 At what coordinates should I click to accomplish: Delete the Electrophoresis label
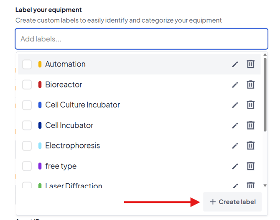point(250,146)
